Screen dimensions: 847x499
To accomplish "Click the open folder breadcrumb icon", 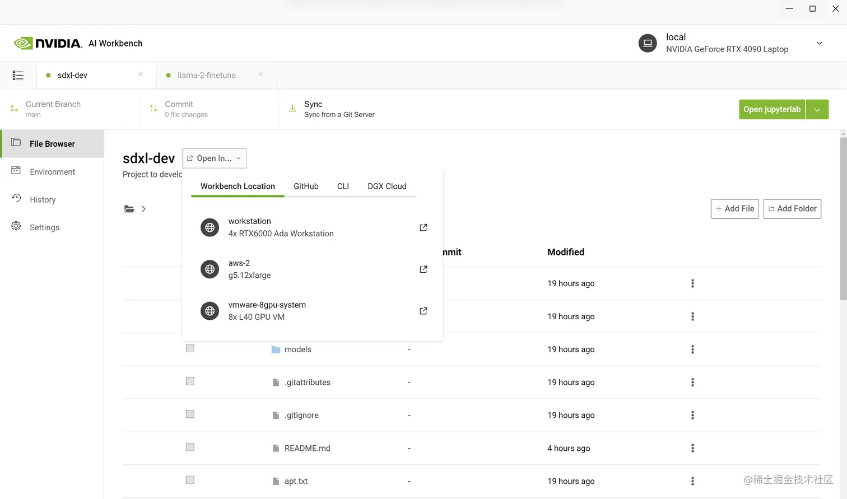I will 129,209.
